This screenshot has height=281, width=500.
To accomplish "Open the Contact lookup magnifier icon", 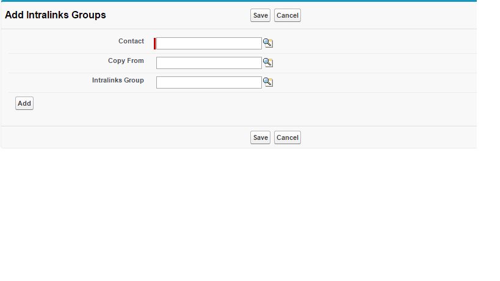I will point(268,43).
